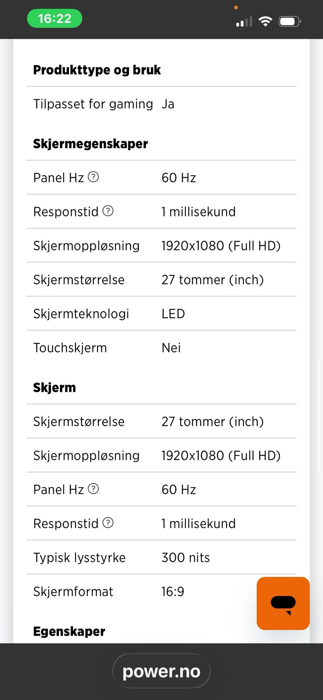Tap the Egenskaper section heading
Image resolution: width=323 pixels, height=700 pixels.
69,631
